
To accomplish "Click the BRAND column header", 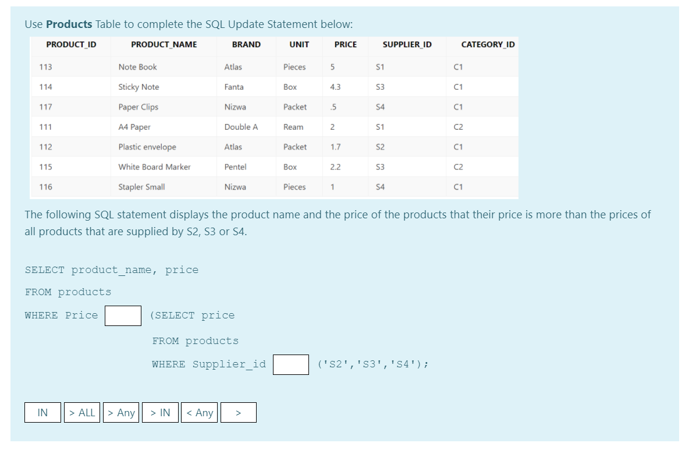I will point(246,45).
